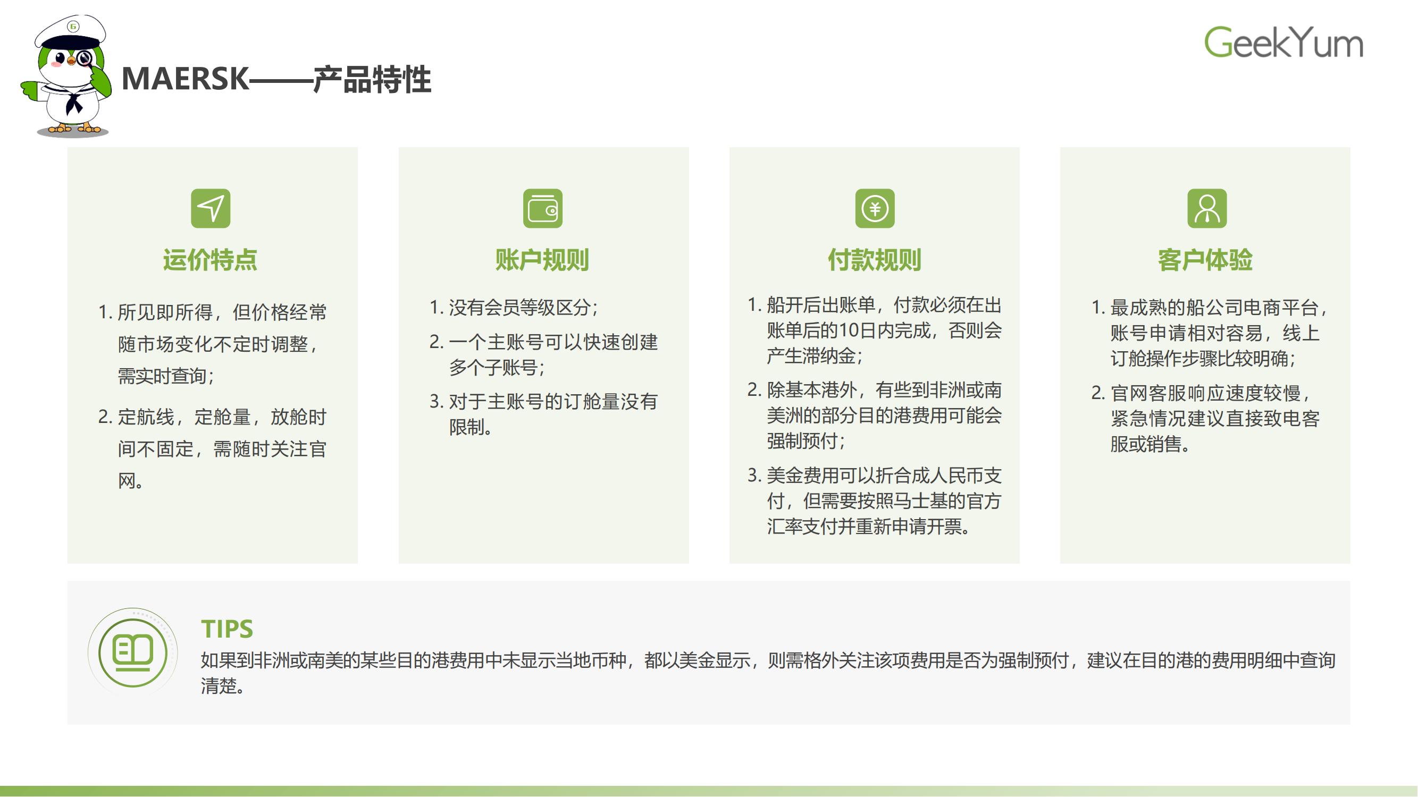Click the paper-plane navigation icon
This screenshot has height=797, width=1418.
point(210,208)
